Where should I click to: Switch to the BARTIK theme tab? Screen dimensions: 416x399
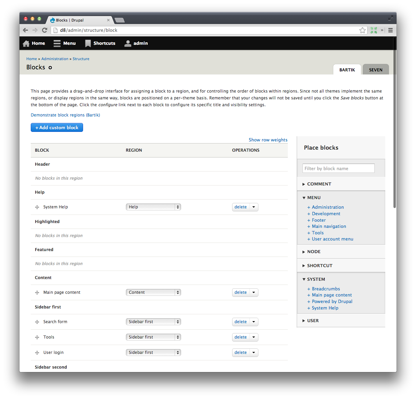[x=347, y=69]
